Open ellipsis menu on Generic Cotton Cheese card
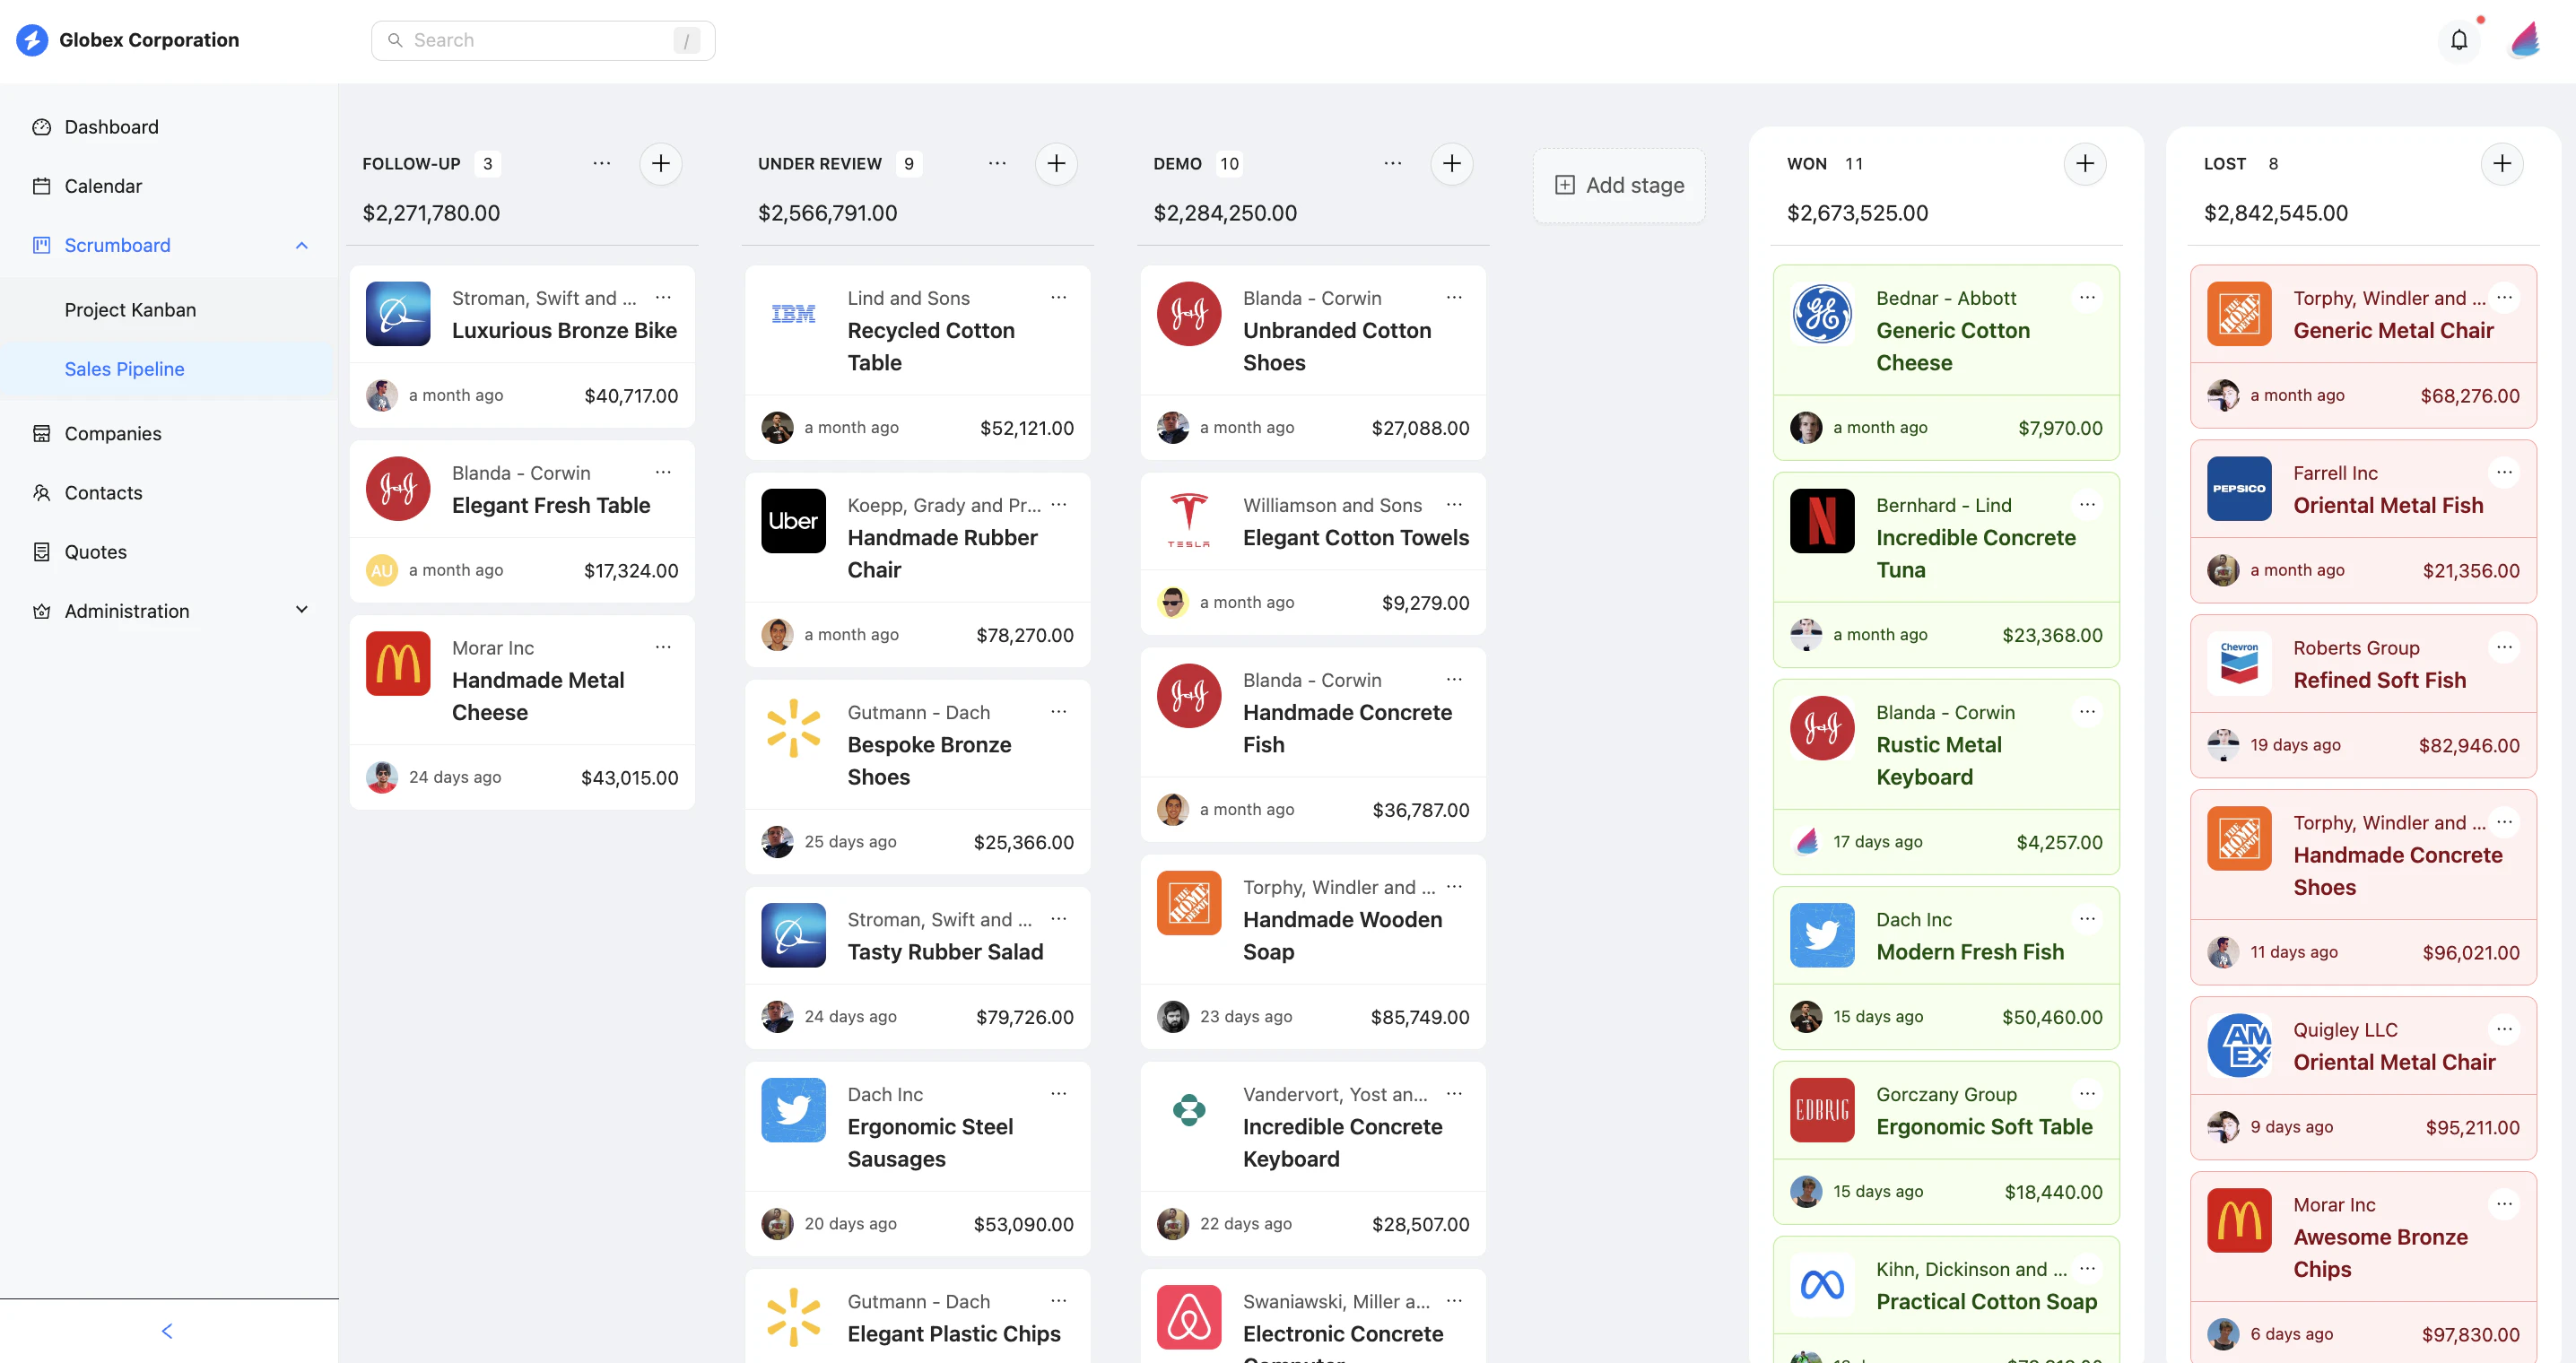The height and width of the screenshot is (1363, 2576). [2087, 297]
